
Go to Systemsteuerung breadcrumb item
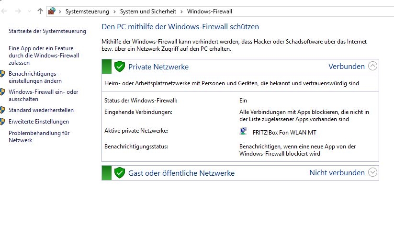(87, 11)
